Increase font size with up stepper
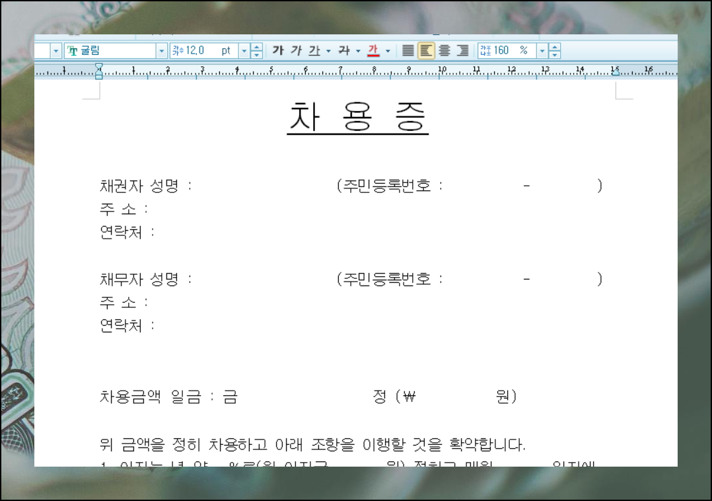This screenshot has height=501, width=712. tap(256, 47)
